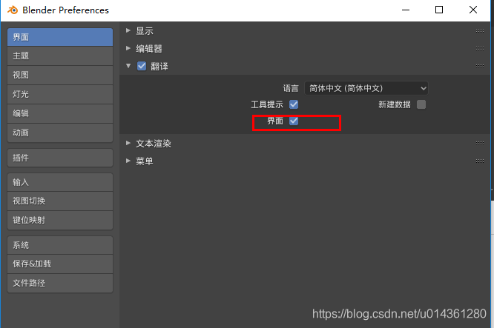The width and height of the screenshot is (494, 328).
Task: Click drag-handle grip on 显示 panel
Action: (x=480, y=31)
